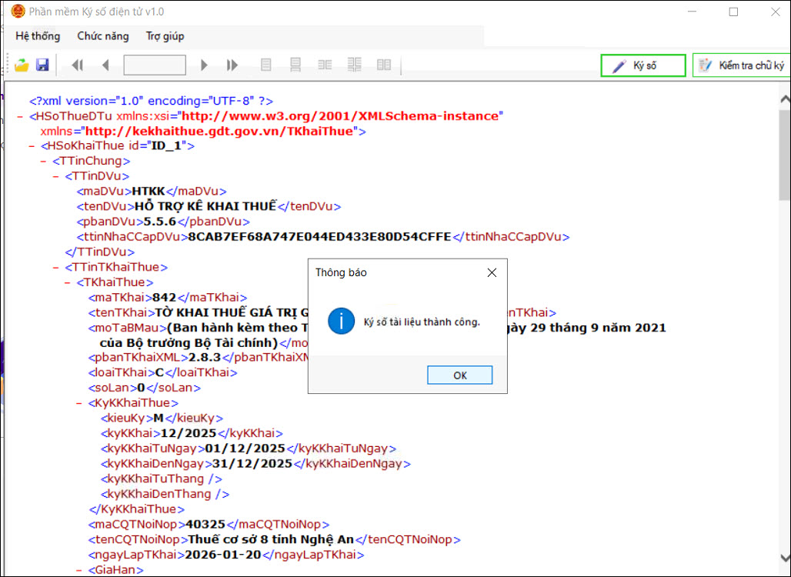Collapse the TTinDVu XML node

[x=57, y=176]
